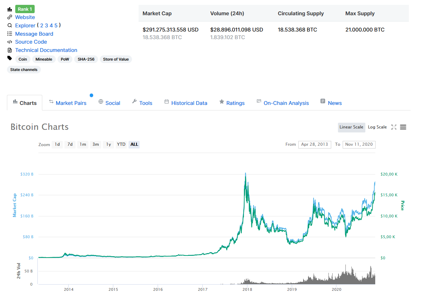Viewport: 422px width, 296px height.
Task: Click the 2018 label on the time axis
Action: point(247,289)
